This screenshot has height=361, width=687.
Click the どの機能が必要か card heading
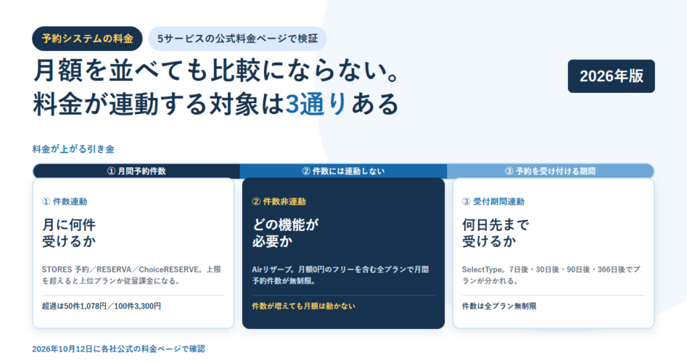coord(285,233)
